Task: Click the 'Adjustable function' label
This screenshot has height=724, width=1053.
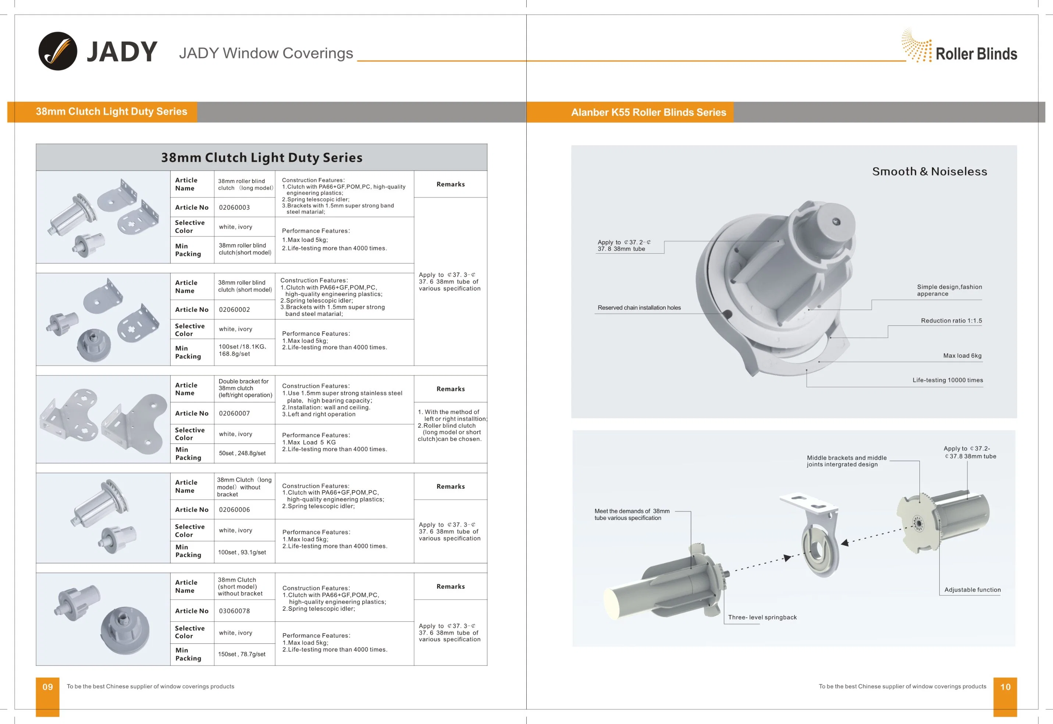Action: pyautogui.click(x=972, y=590)
